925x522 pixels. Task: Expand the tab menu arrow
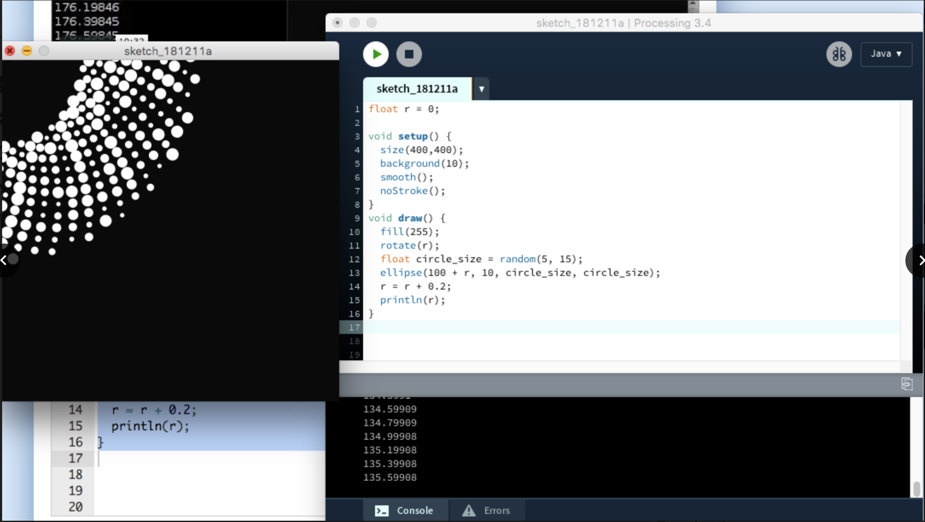[x=481, y=89]
